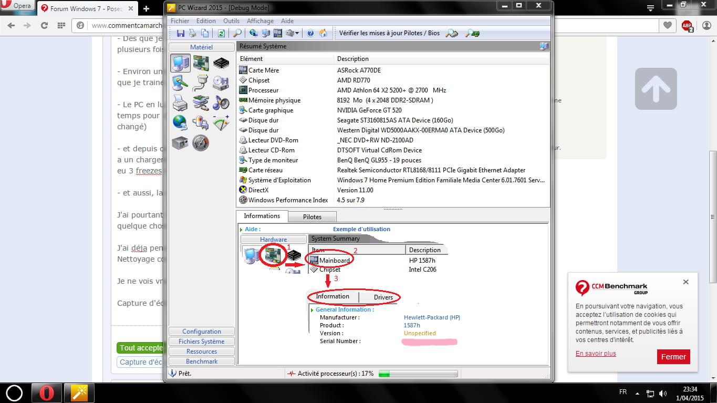Expand the Benchmark section
The height and width of the screenshot is (403, 717).
point(202,361)
